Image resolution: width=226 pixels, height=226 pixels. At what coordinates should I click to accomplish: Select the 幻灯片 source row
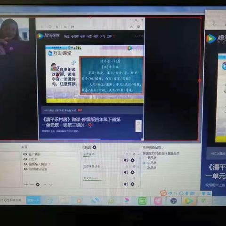(51, 159)
